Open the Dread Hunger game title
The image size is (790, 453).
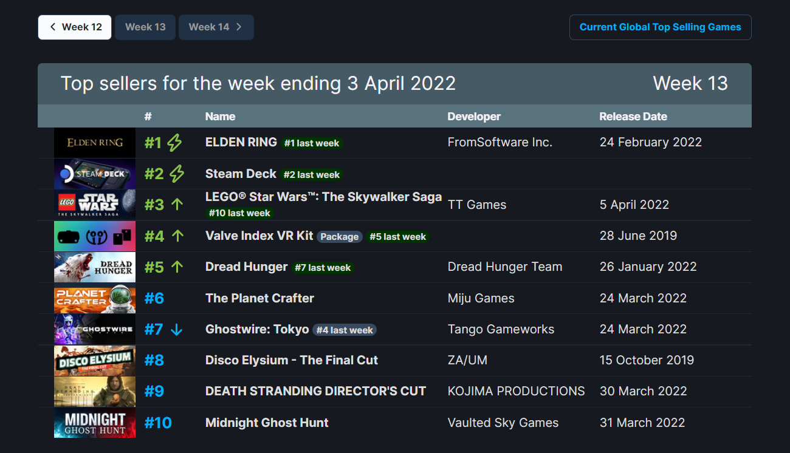point(246,267)
